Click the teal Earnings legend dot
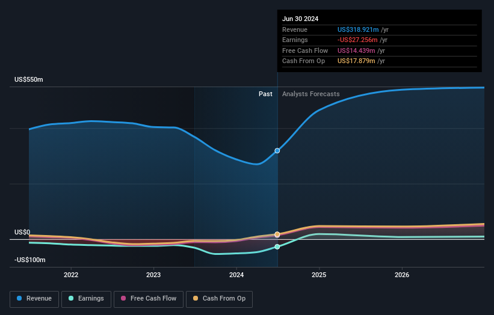Screen dimensions: 494x315 coord(71,298)
